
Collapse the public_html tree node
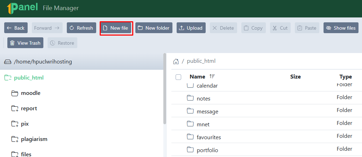click(8, 78)
